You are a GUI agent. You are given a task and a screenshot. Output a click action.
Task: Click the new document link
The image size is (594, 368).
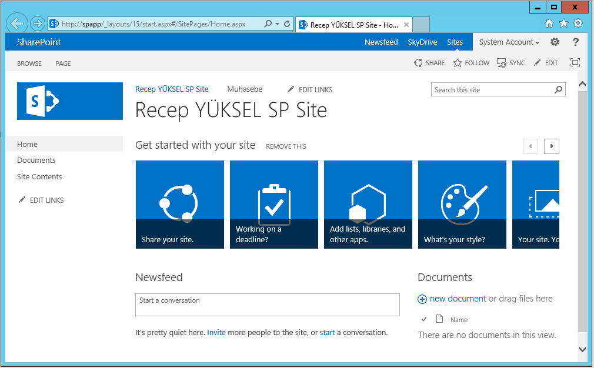(x=458, y=299)
